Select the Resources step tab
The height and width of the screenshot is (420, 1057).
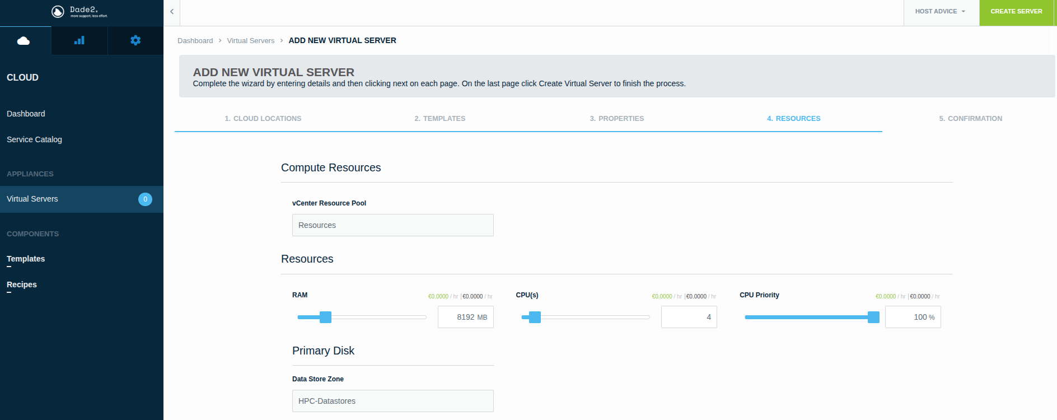click(x=794, y=119)
